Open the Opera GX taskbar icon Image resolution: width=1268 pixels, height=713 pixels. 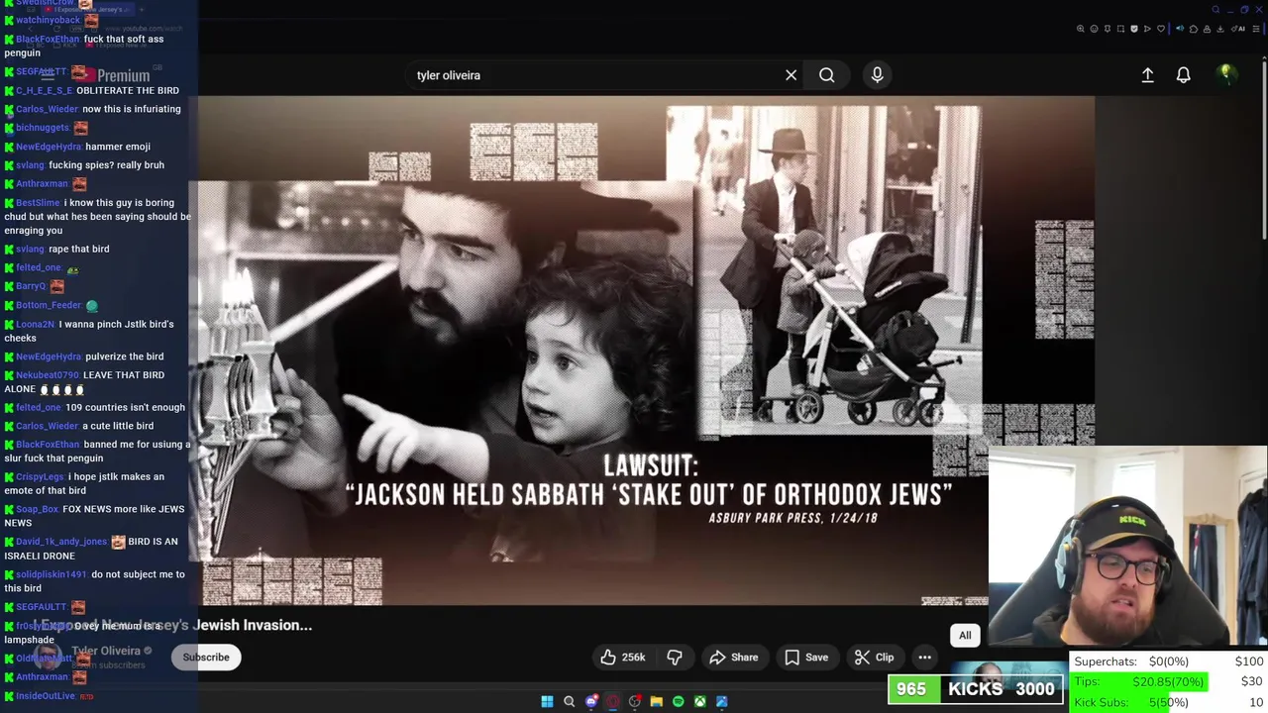coord(613,701)
